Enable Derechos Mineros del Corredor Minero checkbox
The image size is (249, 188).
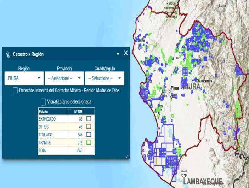tap(15, 91)
